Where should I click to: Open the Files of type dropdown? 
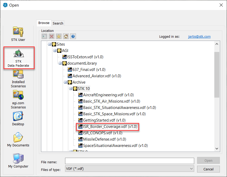pos(130,169)
